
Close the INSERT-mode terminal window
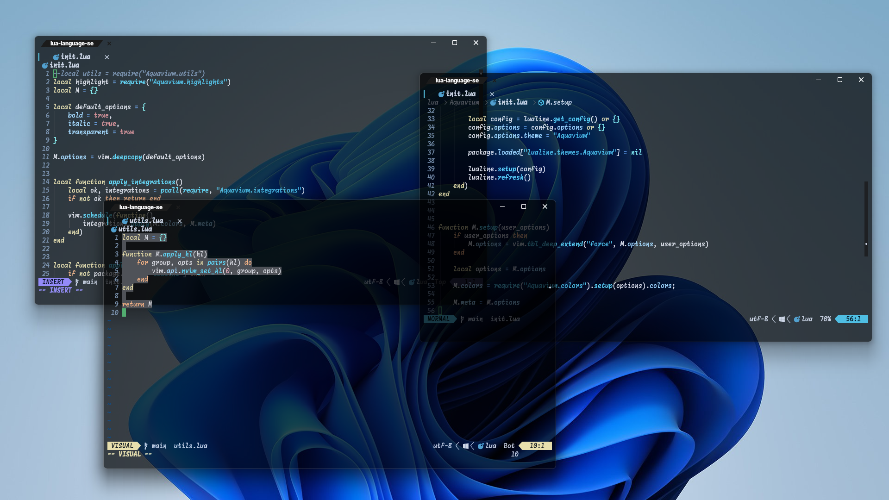click(x=476, y=43)
